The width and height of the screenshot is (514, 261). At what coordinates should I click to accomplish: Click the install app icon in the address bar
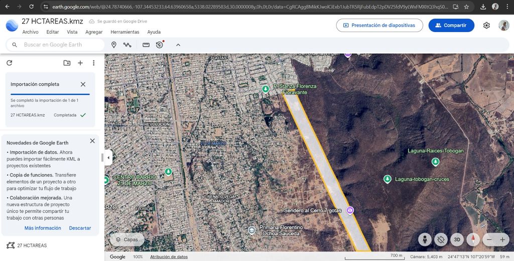tap(455, 7)
